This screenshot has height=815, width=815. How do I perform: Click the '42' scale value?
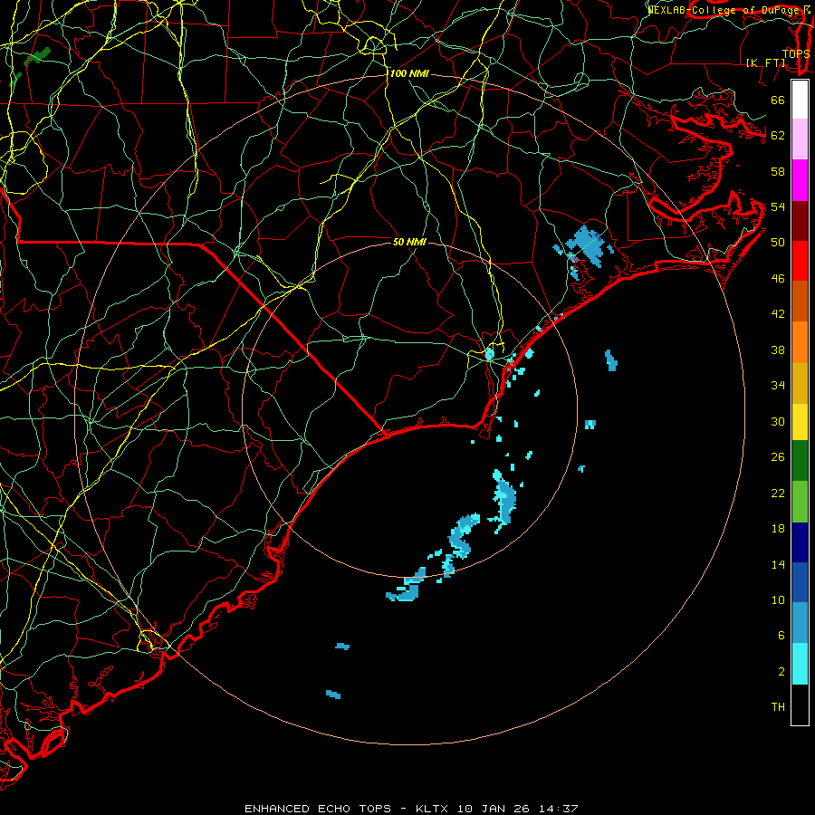coord(778,313)
